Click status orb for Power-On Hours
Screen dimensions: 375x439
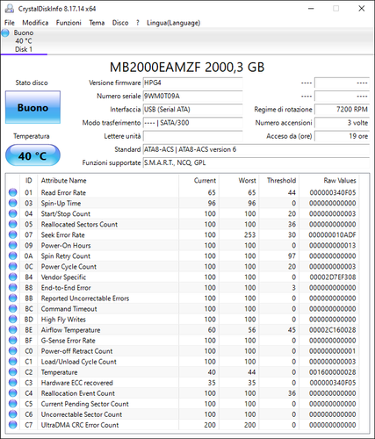12,245
